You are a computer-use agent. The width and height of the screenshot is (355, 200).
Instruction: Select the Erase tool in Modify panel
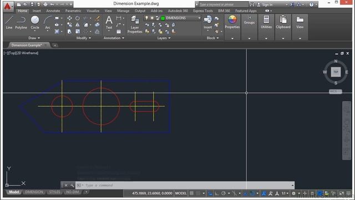[x=98, y=18]
